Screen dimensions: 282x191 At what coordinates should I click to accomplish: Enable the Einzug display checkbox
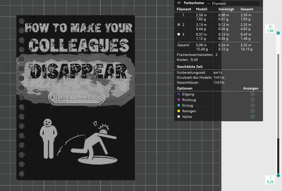pos(253,105)
